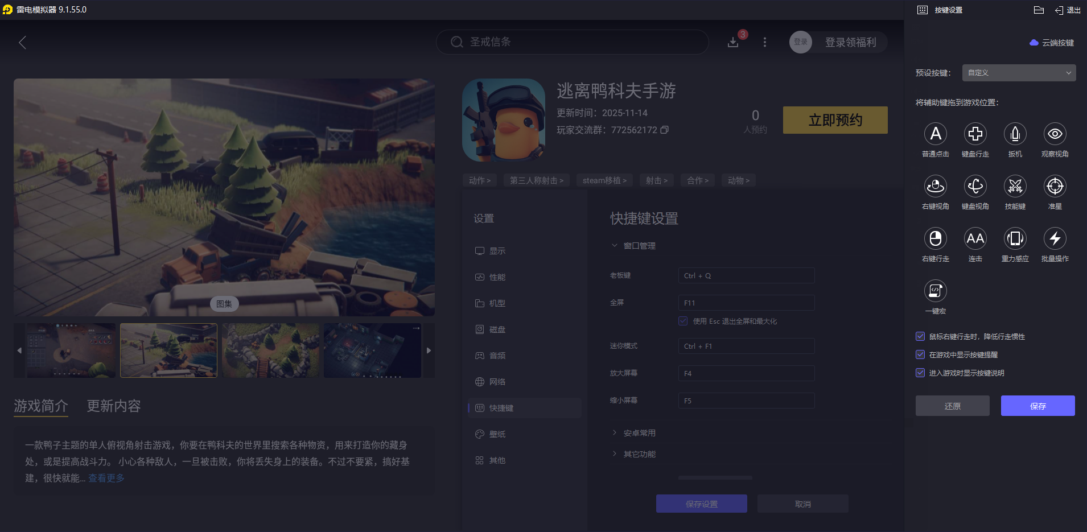Open the 机型 settings tab
Screen dimensions: 1087x532
525,303
